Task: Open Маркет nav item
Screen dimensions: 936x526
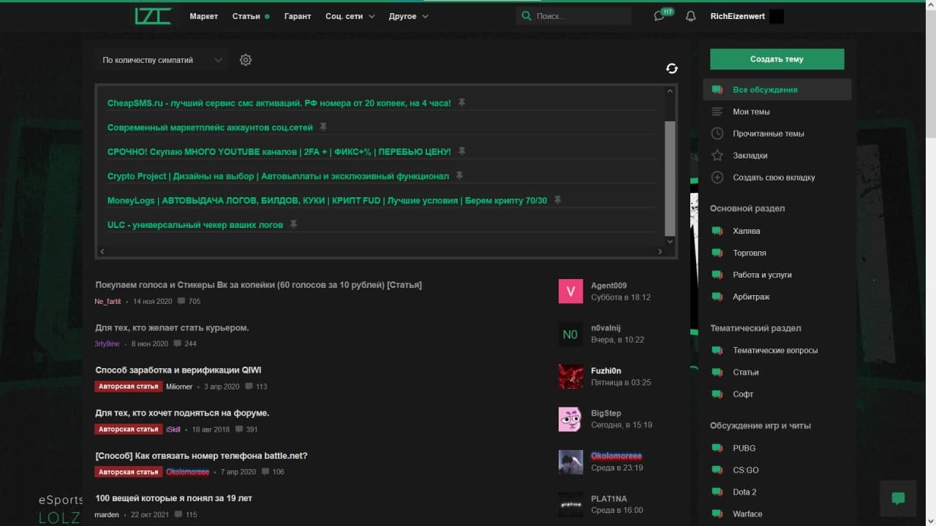Action: [203, 16]
